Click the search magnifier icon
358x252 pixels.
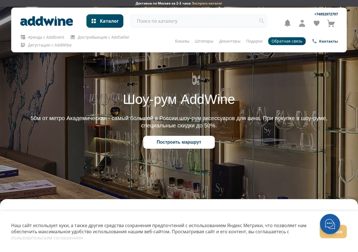coord(262,21)
